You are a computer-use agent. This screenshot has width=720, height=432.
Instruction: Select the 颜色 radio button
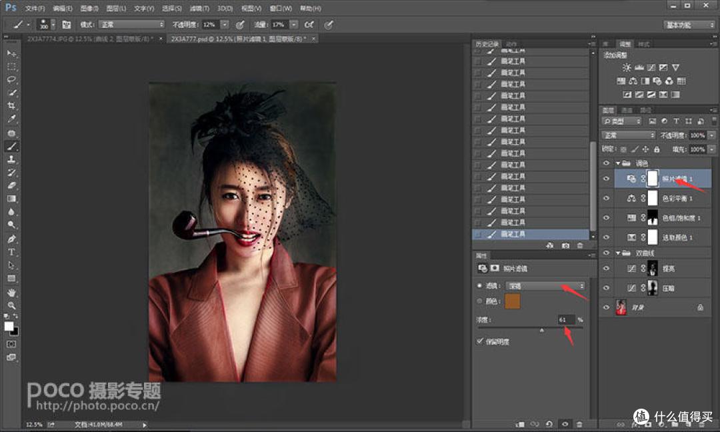[x=480, y=301]
